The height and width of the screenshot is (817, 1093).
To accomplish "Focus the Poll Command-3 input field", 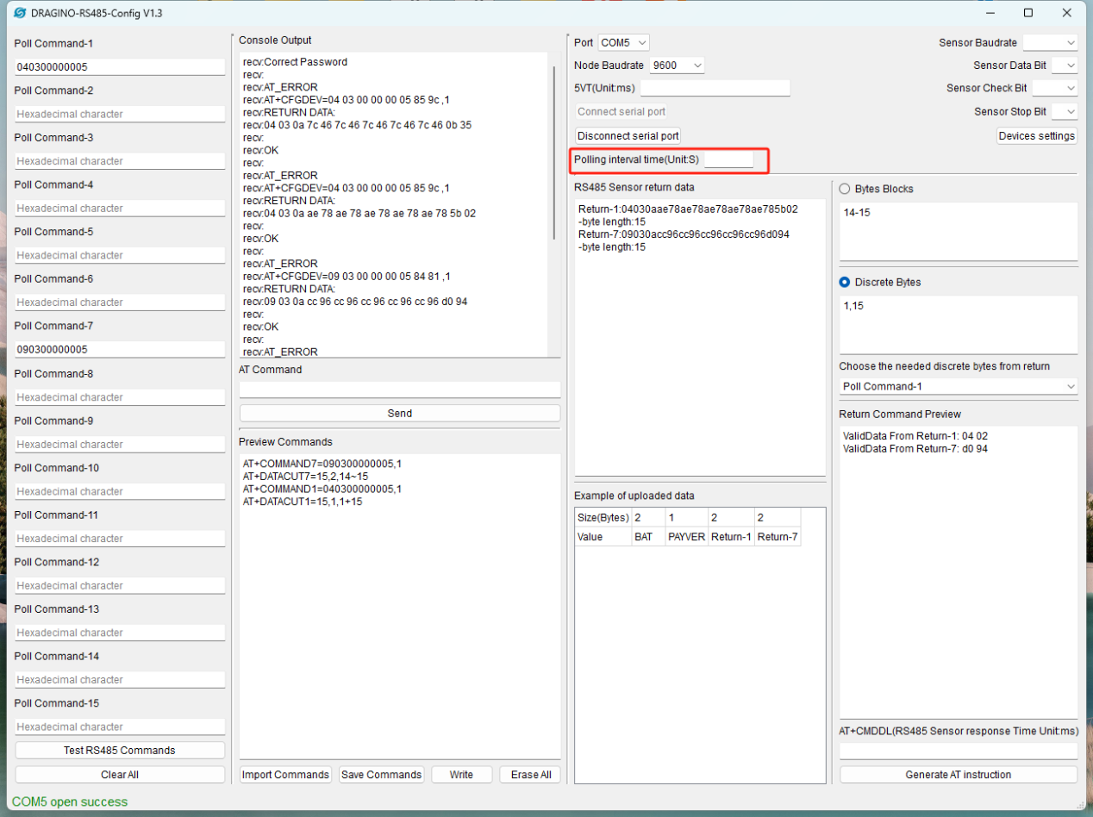I will [x=120, y=161].
